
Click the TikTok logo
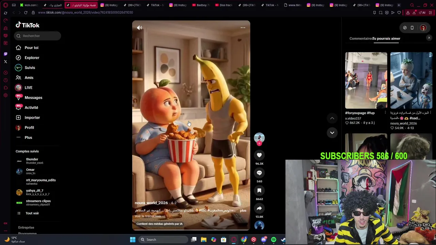point(27,25)
